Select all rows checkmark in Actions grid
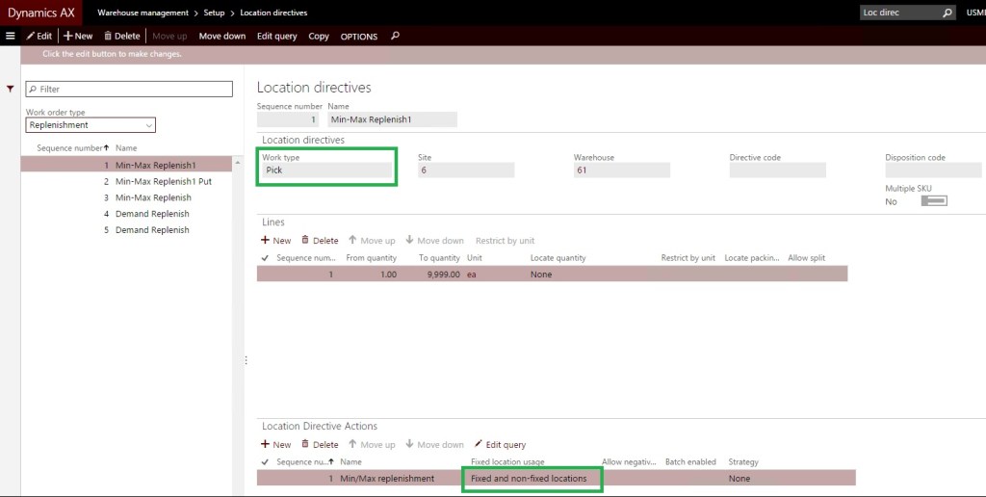986x497 pixels. coord(265,462)
